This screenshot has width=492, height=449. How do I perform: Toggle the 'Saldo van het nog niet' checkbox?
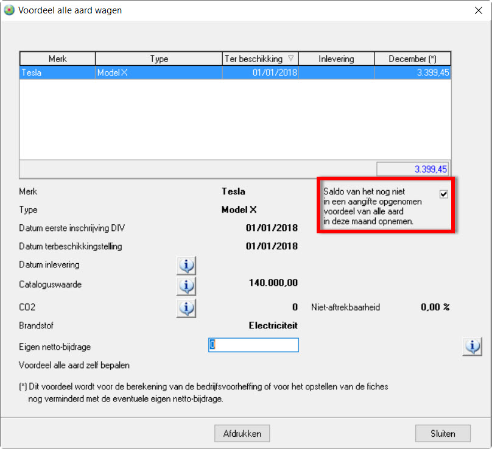click(444, 194)
